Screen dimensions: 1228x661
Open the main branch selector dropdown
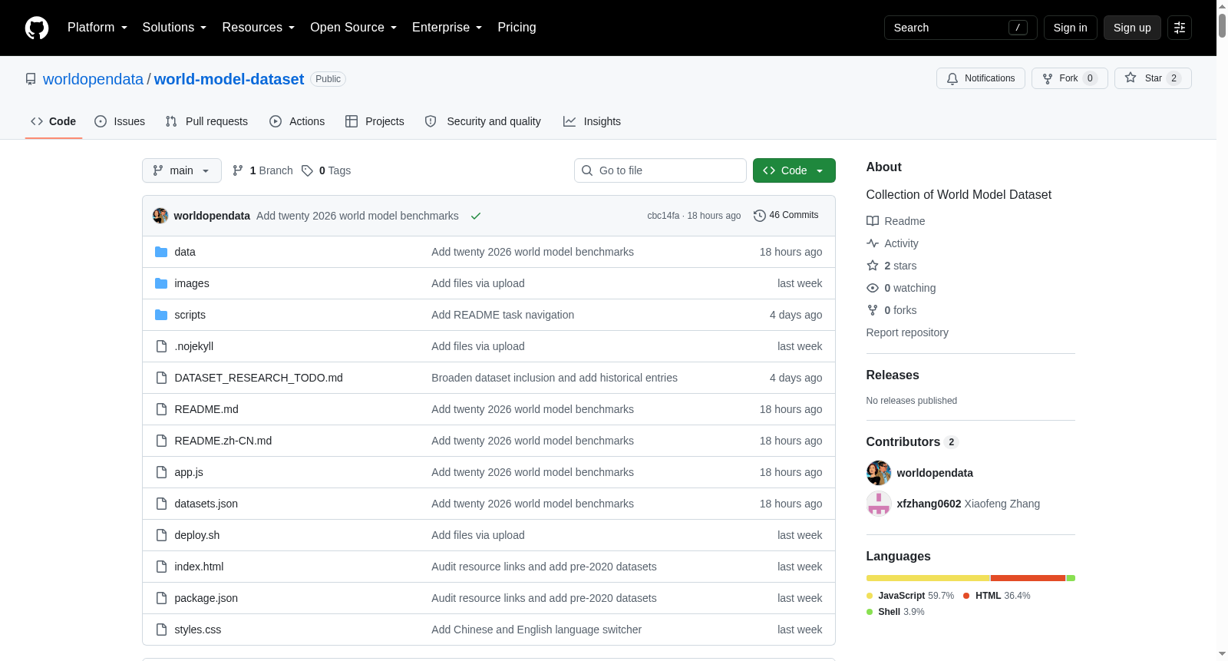(x=182, y=170)
